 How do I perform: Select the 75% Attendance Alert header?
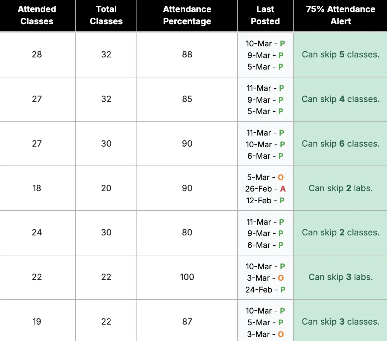coord(341,15)
